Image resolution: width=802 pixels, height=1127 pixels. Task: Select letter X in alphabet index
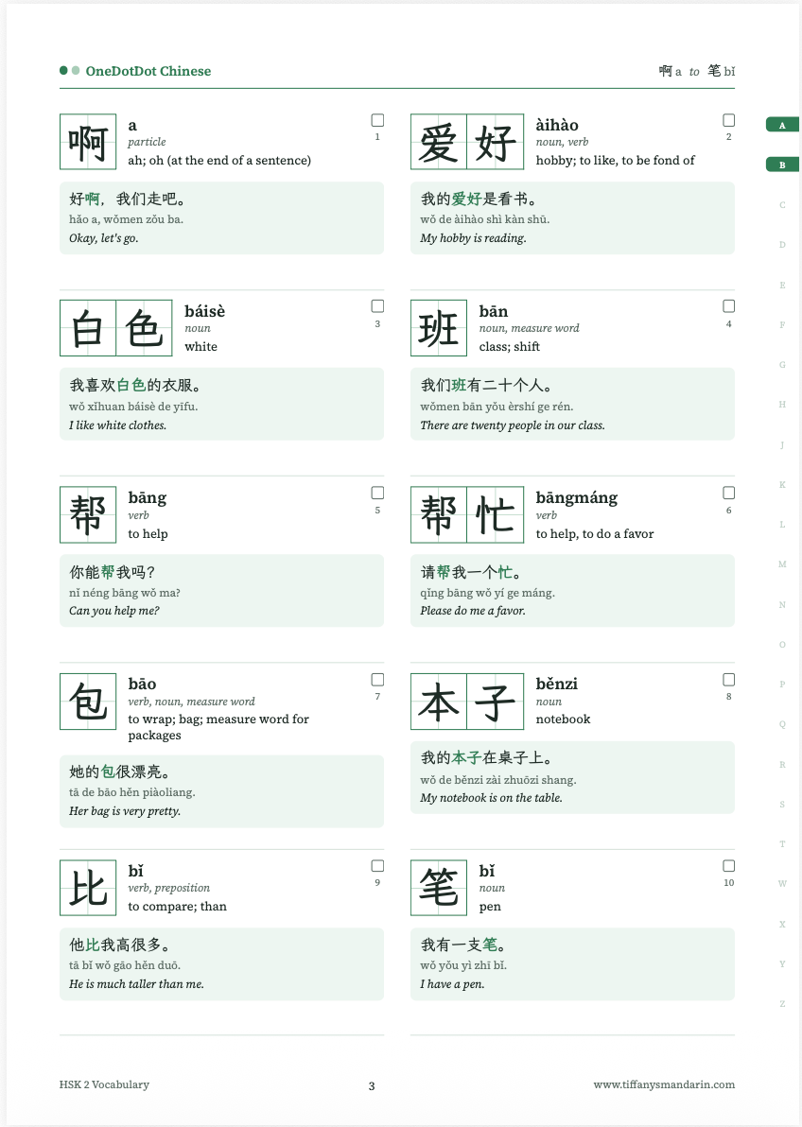(782, 925)
